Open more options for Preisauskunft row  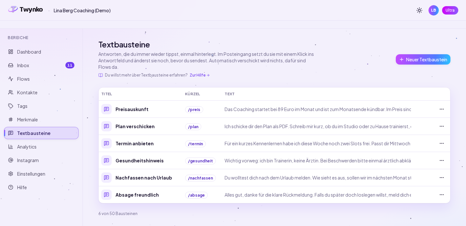coord(442,109)
